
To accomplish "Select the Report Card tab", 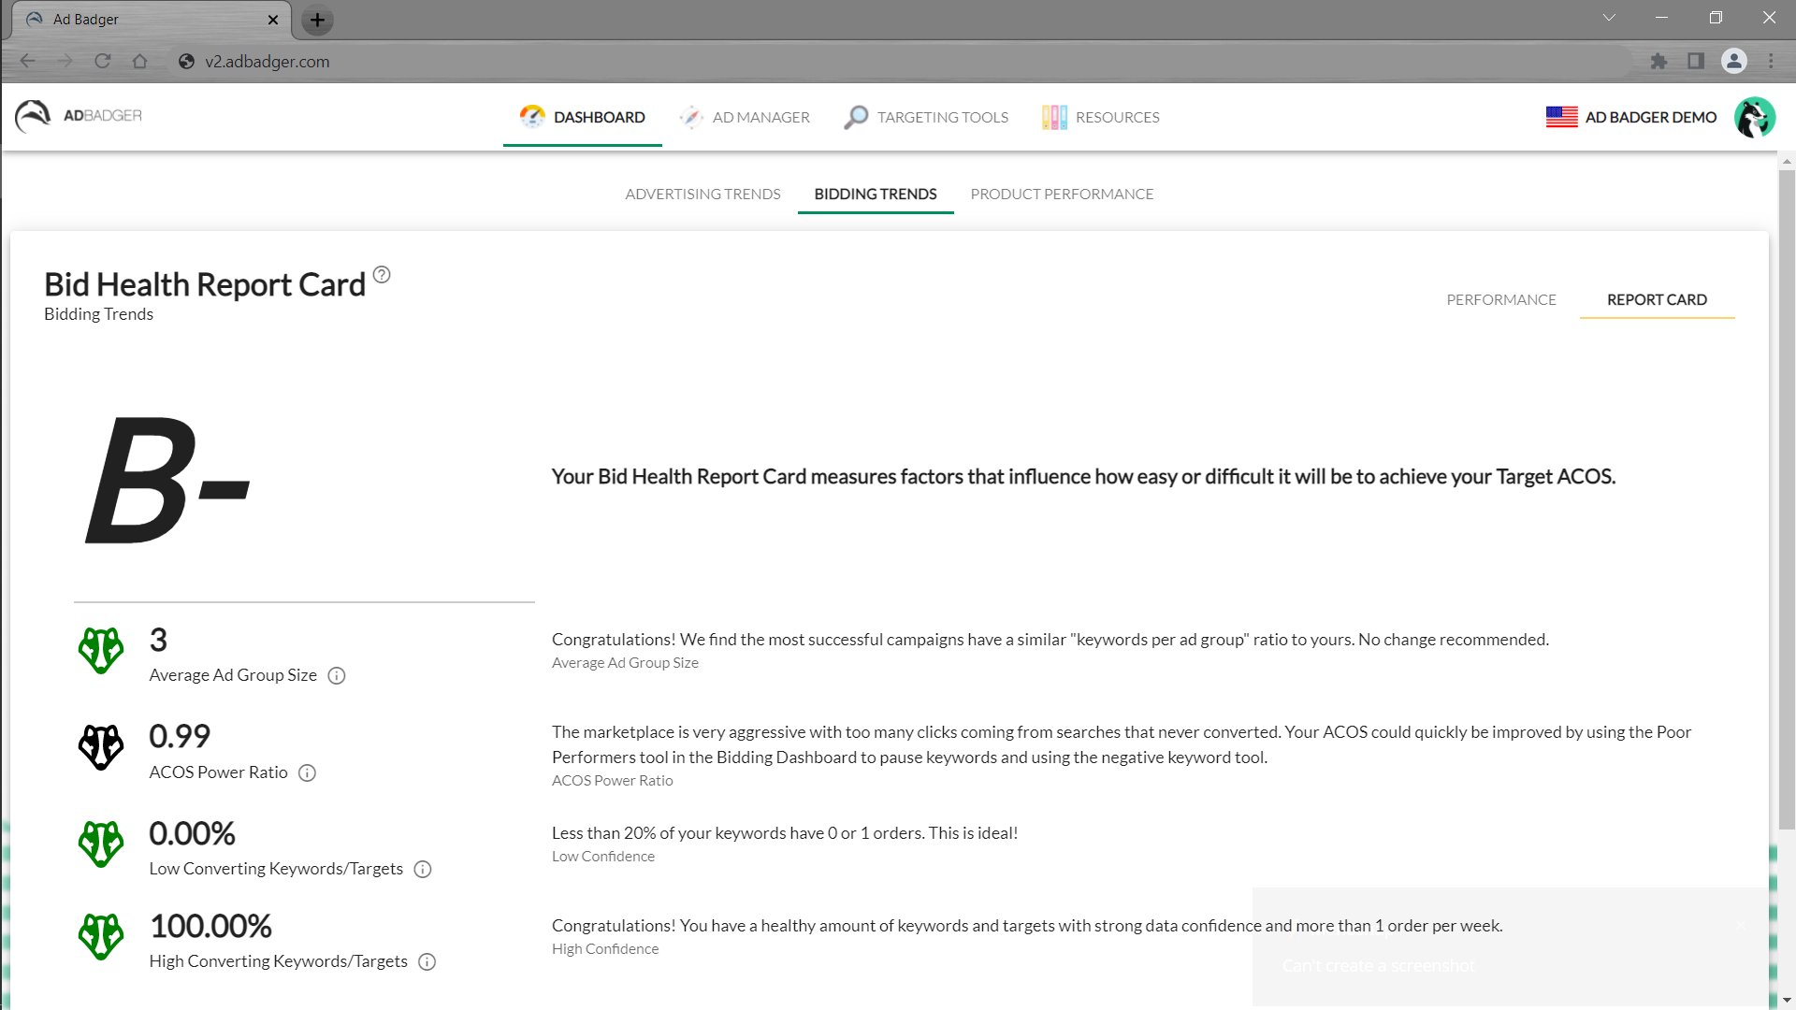I will point(1657,299).
